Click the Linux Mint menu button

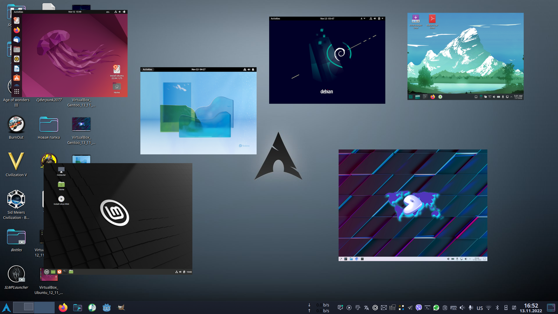[x=47, y=272]
